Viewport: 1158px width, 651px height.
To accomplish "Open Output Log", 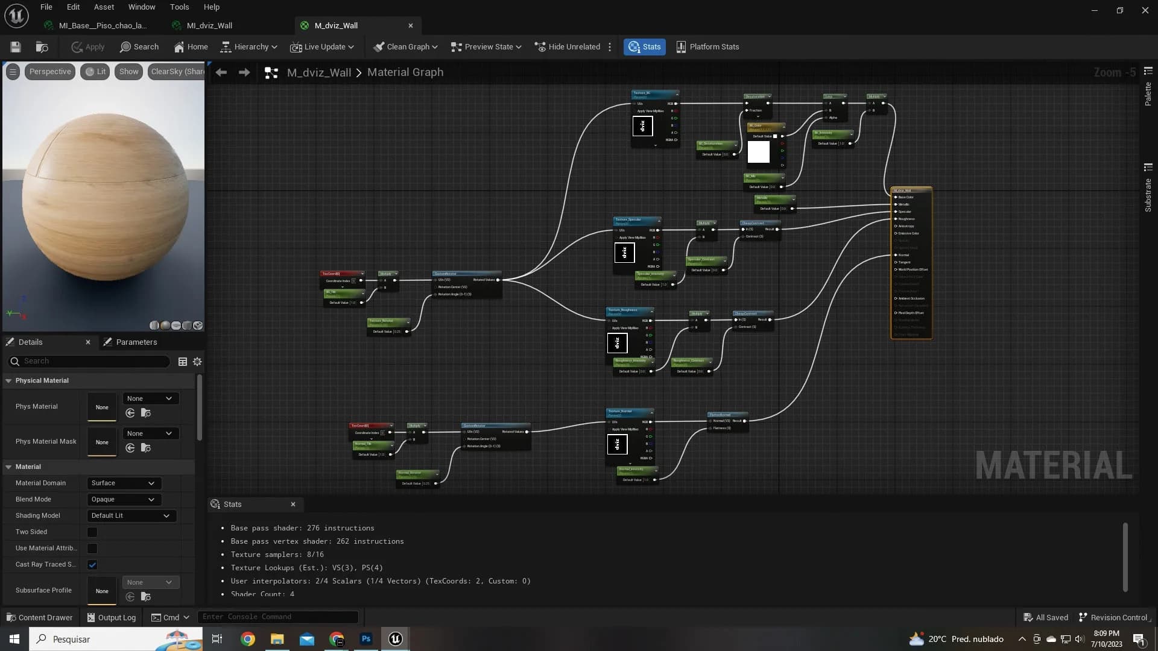I will 111,618.
